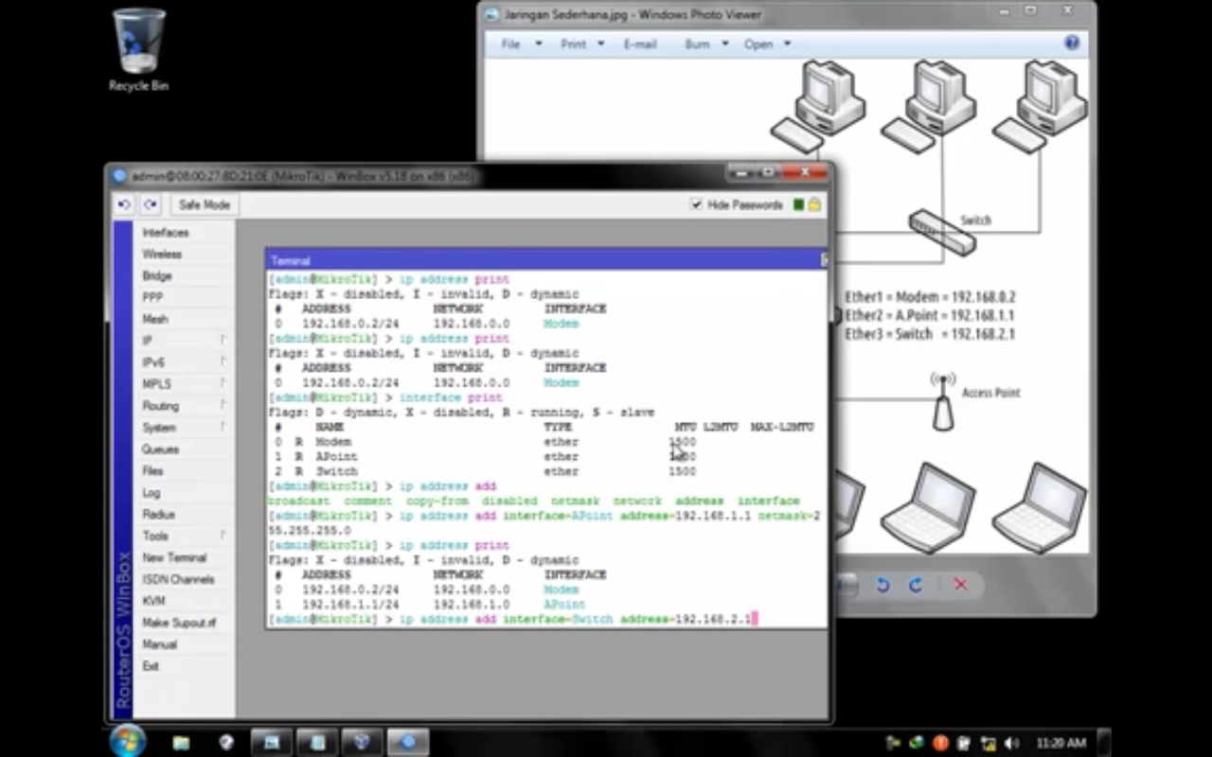The width and height of the screenshot is (1212, 757).
Task: Click the green status indicator in WinBox
Action: (x=798, y=204)
